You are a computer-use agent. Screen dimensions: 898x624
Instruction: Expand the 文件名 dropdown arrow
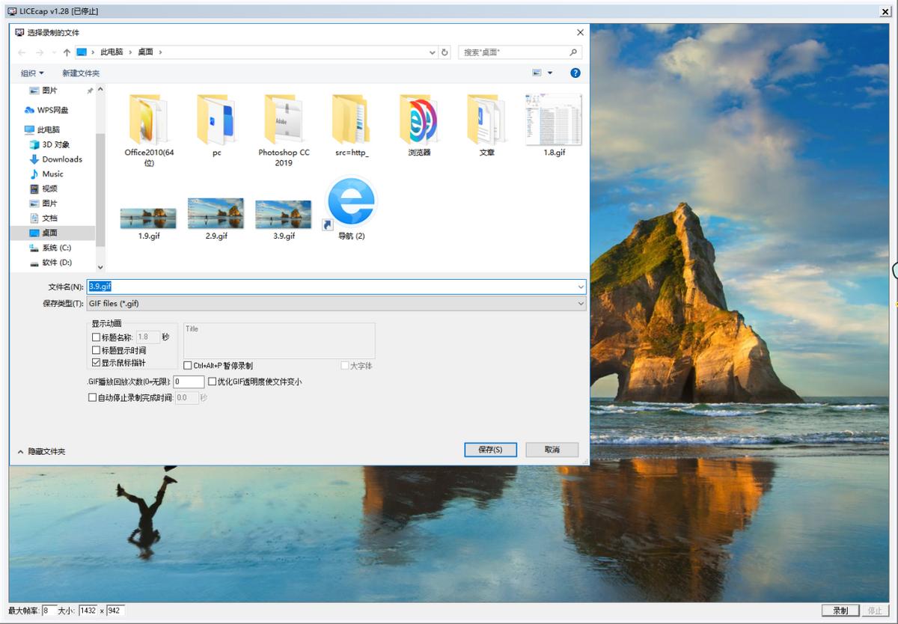tap(581, 287)
